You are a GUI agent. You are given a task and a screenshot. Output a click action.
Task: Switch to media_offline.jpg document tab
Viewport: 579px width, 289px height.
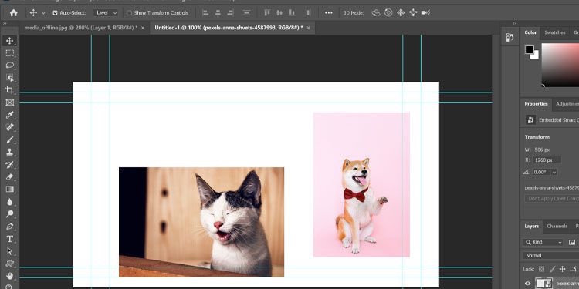coord(81,28)
